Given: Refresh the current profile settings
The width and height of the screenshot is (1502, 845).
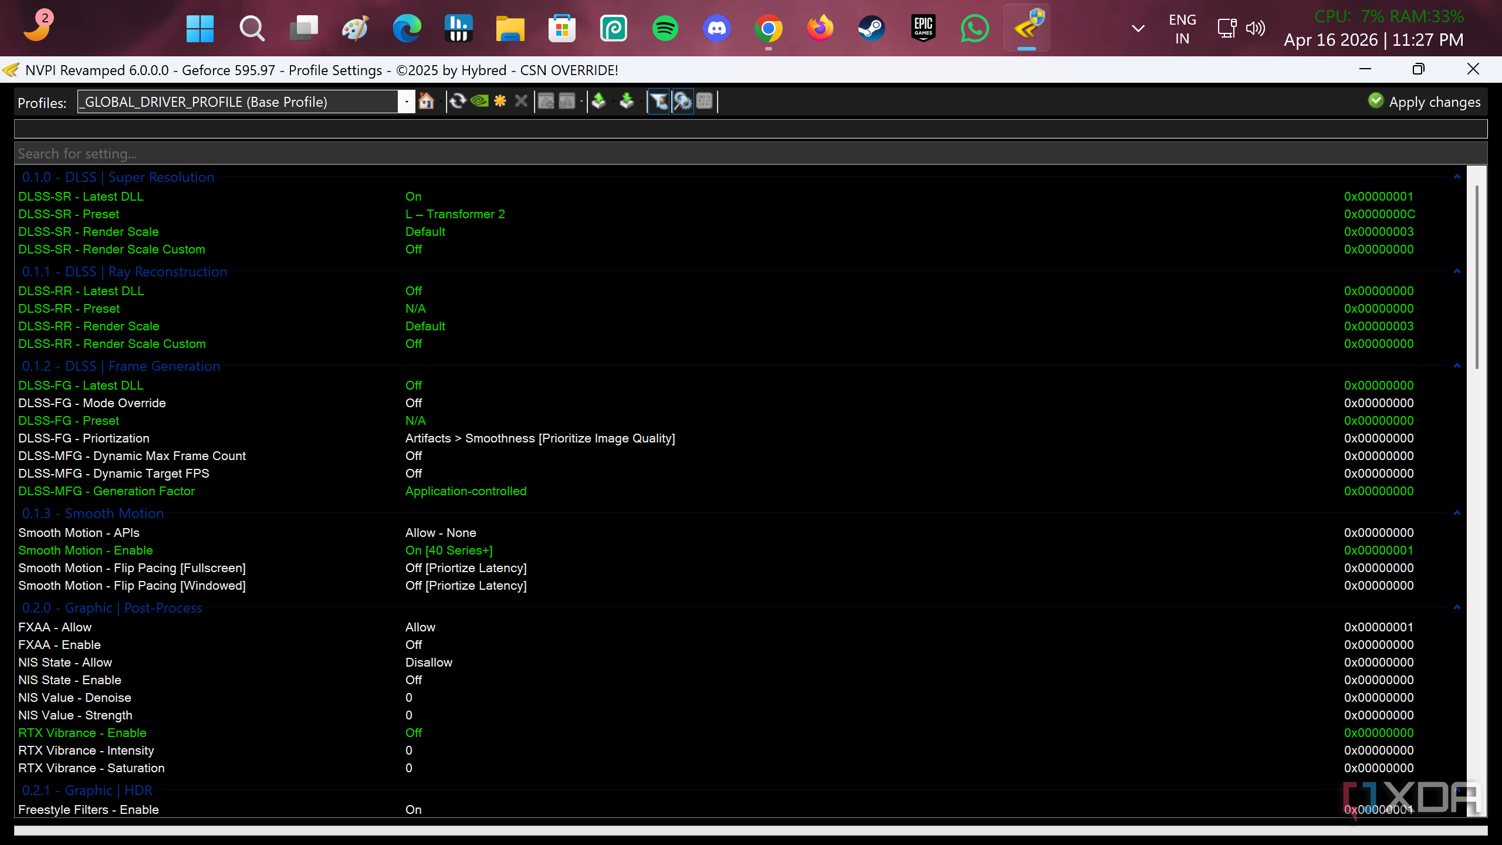Looking at the screenshot, I should point(458,101).
